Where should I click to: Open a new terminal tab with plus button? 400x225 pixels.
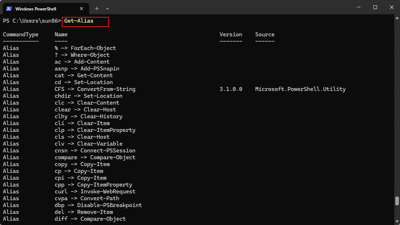tap(97, 8)
